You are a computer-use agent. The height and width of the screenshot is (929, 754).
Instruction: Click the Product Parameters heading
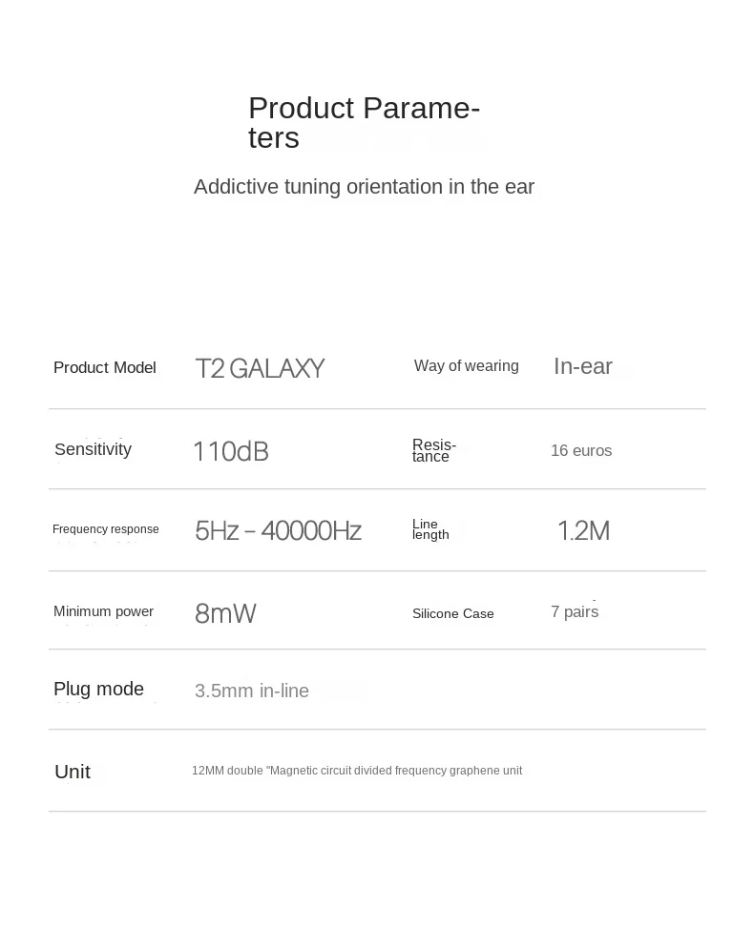(x=364, y=123)
